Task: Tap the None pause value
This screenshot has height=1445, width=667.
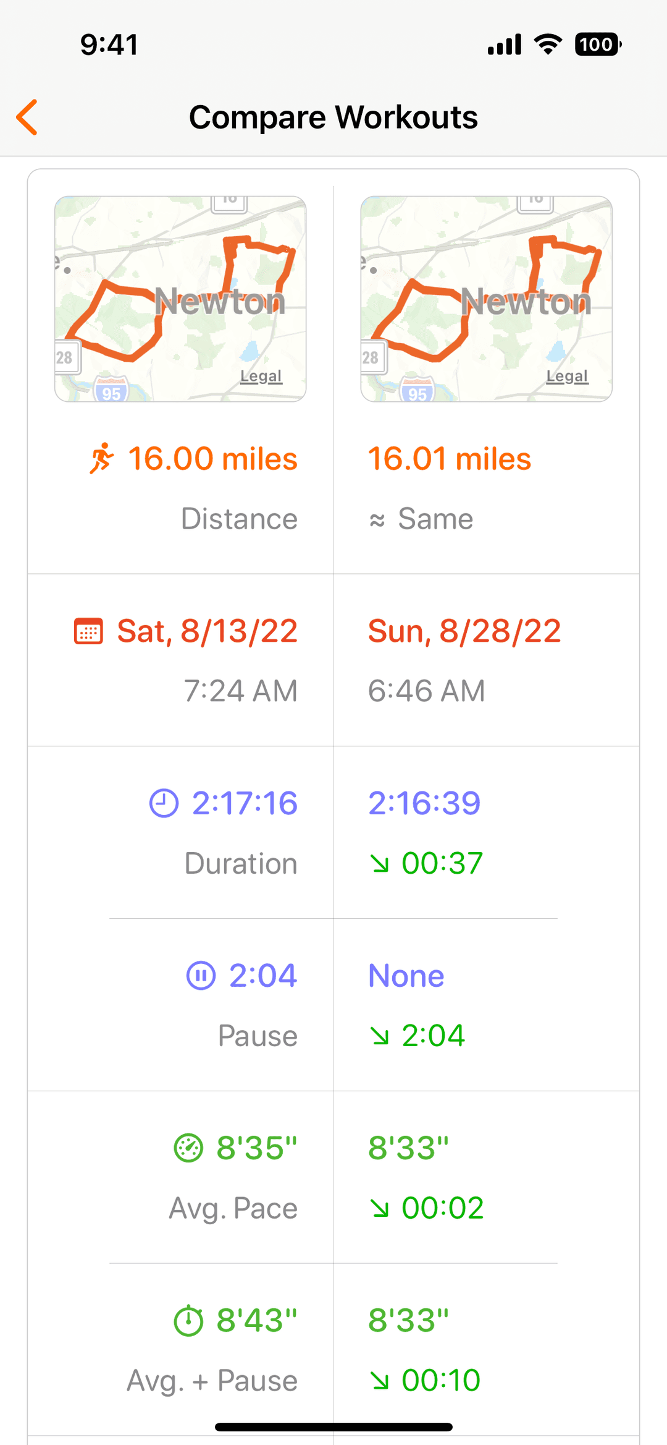Action: (x=406, y=976)
